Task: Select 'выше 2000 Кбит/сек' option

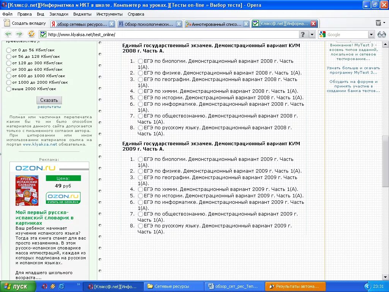Action: pyautogui.click(x=9, y=89)
